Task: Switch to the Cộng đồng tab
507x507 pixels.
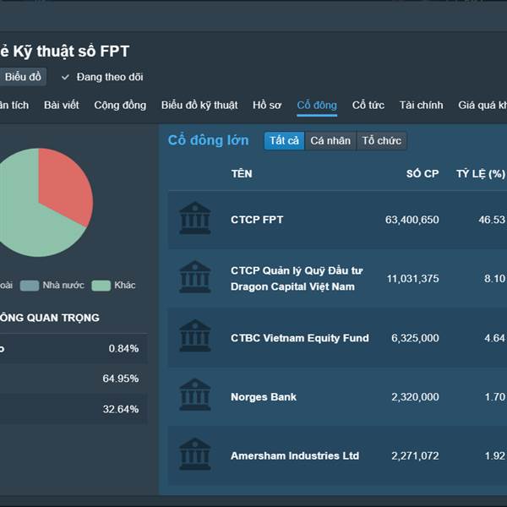Action: coord(120,105)
